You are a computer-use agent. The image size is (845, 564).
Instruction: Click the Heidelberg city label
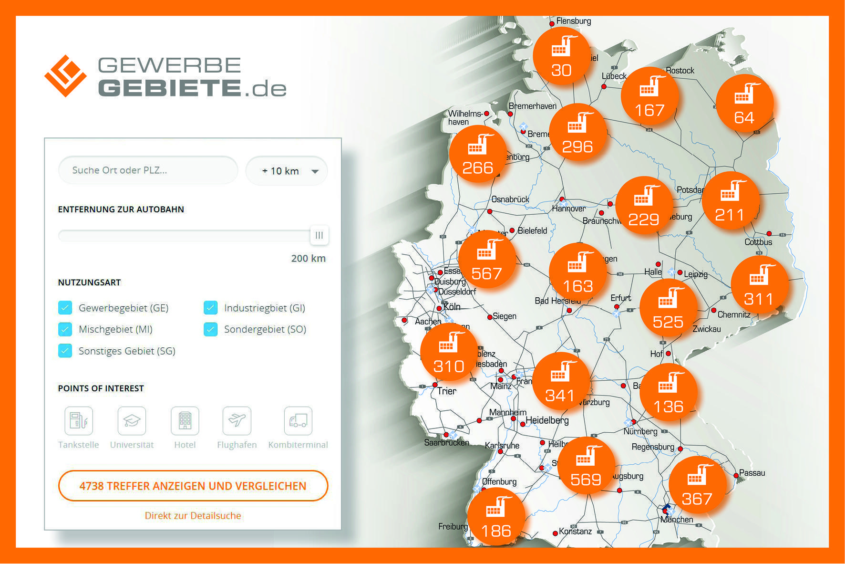pyautogui.click(x=547, y=420)
